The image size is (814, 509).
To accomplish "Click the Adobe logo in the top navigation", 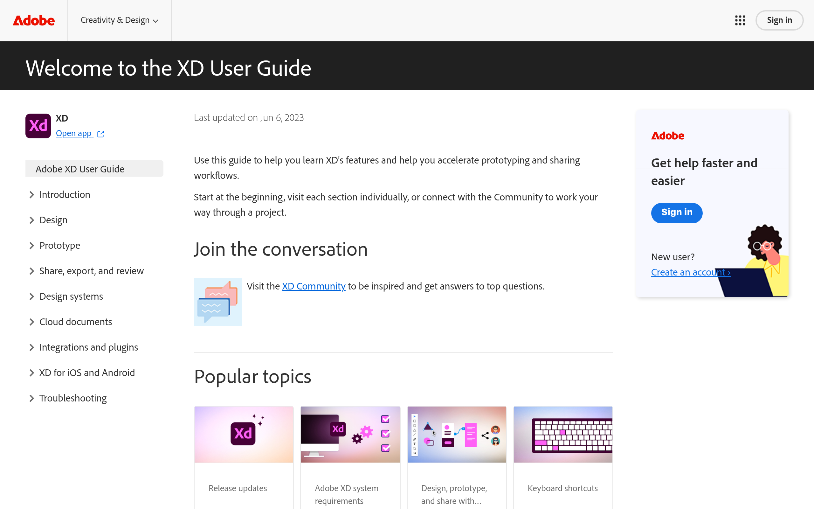I will point(33,20).
